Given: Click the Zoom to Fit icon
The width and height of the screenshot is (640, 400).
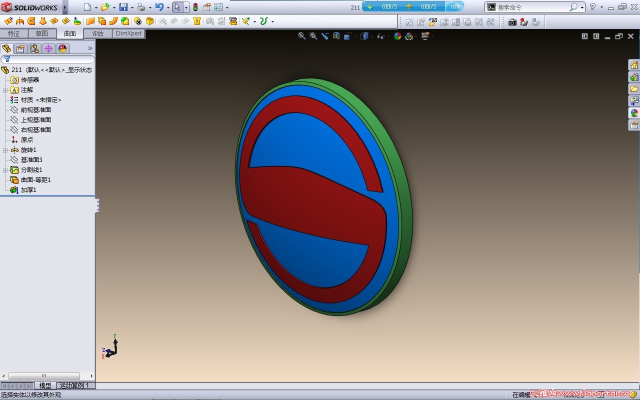Looking at the screenshot, I should (302, 36).
